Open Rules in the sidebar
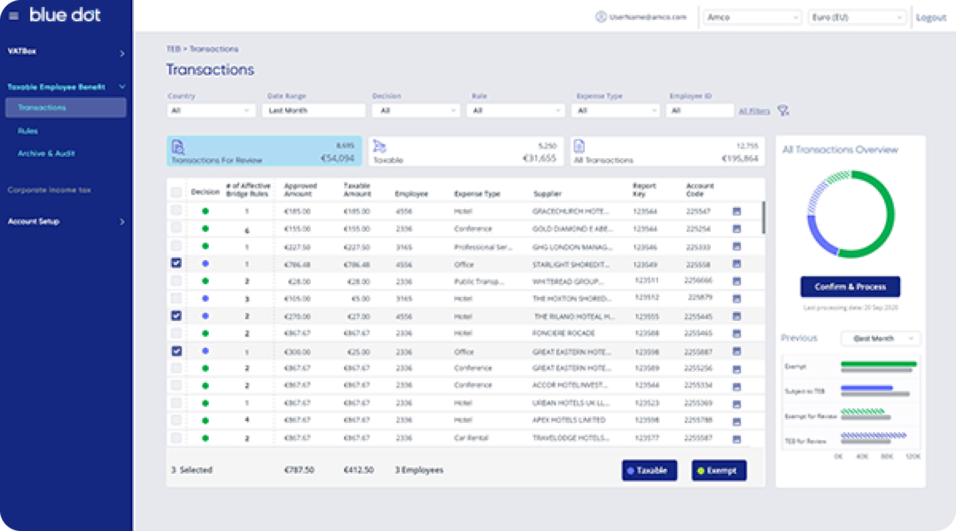This screenshot has width=956, height=531. pyautogui.click(x=28, y=131)
